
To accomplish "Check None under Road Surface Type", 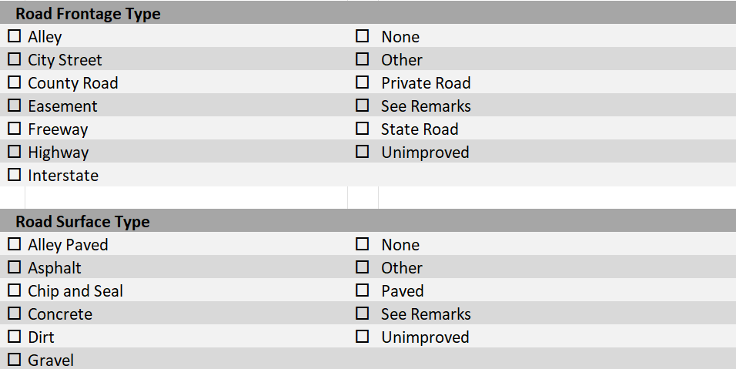I will click(363, 244).
